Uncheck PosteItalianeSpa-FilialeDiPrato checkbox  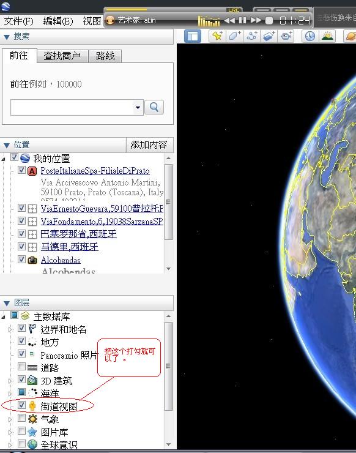point(21,170)
